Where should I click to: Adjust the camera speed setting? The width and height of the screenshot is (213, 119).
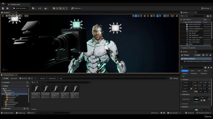(172, 16)
